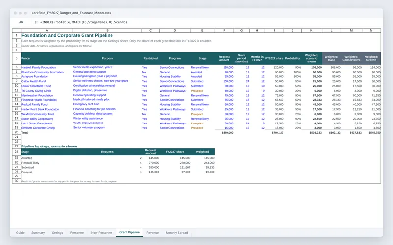Go to the Personnel sheet tab
Viewport: 393px width, 245px height.
click(77, 232)
